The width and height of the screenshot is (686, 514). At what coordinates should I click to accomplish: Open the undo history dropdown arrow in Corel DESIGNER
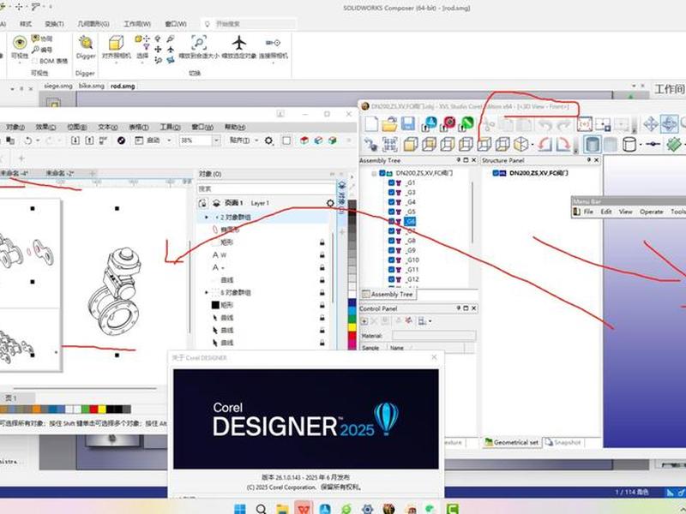[x=38, y=140]
